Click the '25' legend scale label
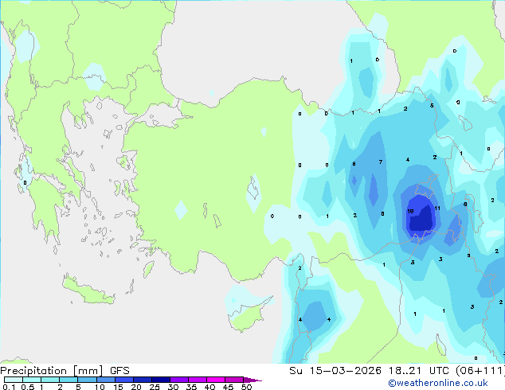The image size is (505, 390). tap(155, 387)
